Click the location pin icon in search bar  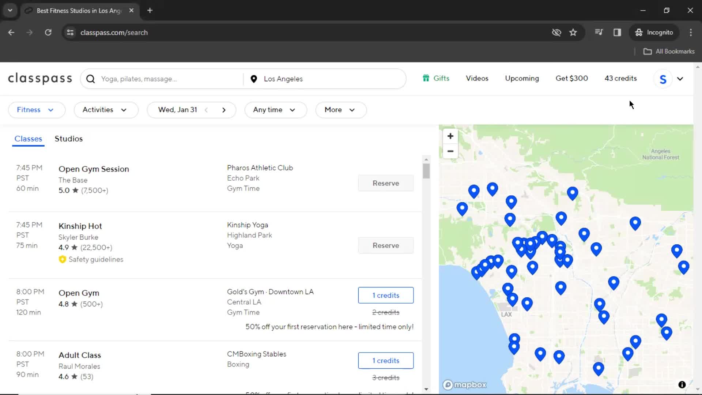[254, 79]
